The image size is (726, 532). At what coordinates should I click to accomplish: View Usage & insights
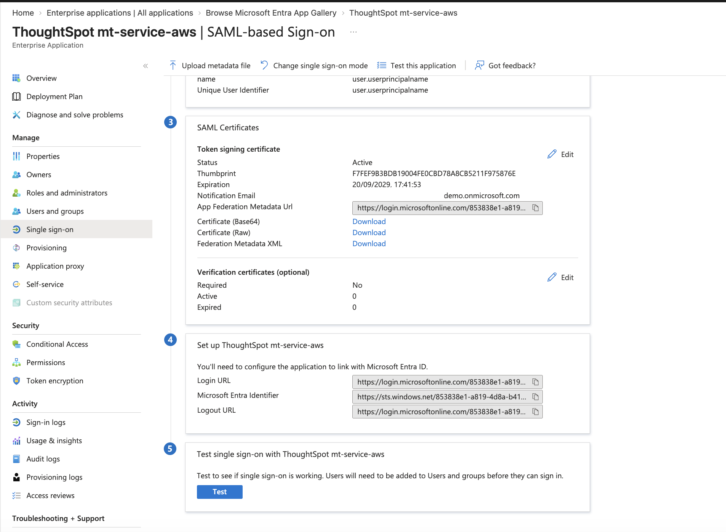54,441
